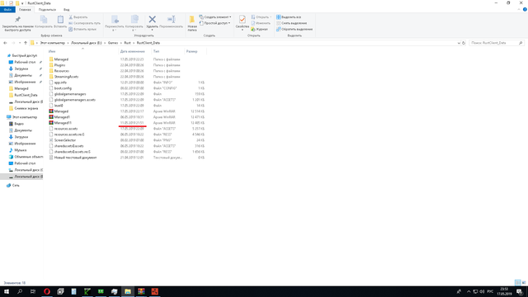Sort by the Дата изменения column header
The height and width of the screenshot is (297, 528).
coord(132,51)
